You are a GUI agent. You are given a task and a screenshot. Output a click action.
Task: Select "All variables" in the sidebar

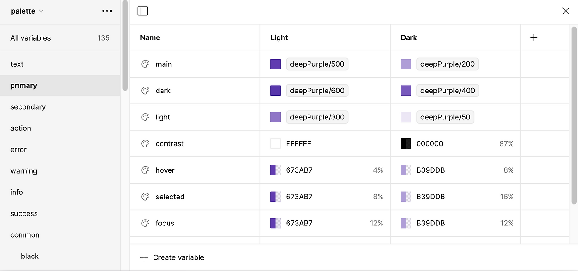30,38
